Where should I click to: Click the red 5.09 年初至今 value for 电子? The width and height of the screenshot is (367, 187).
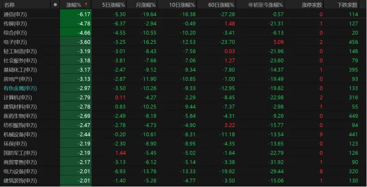[x=279, y=42]
